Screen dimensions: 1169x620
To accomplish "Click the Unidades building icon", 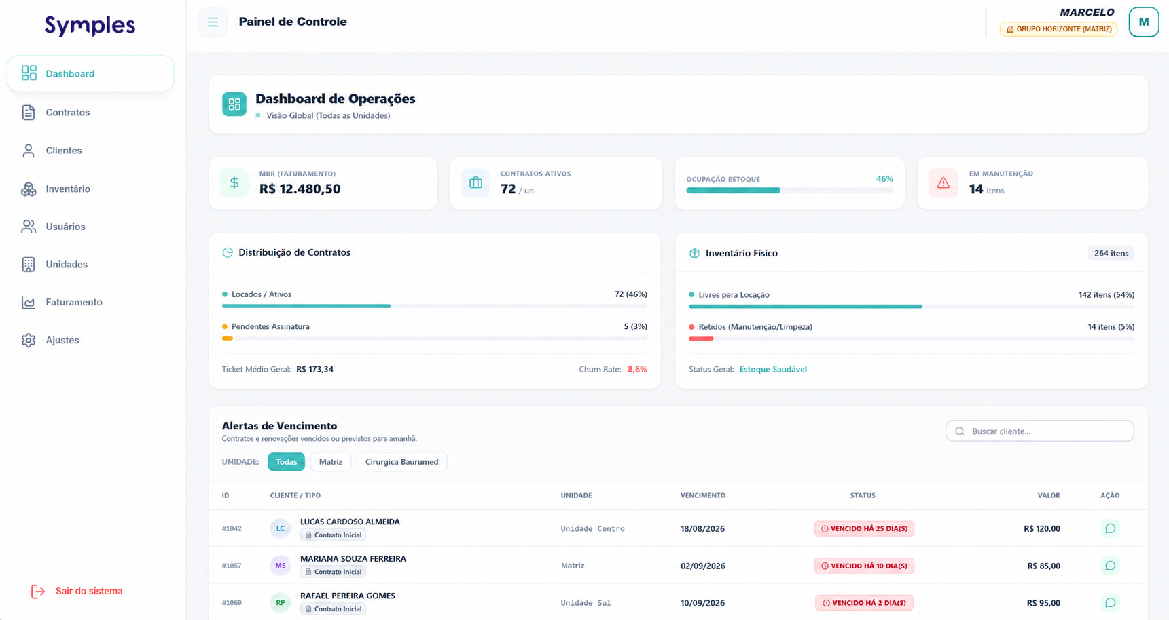I will coord(29,265).
